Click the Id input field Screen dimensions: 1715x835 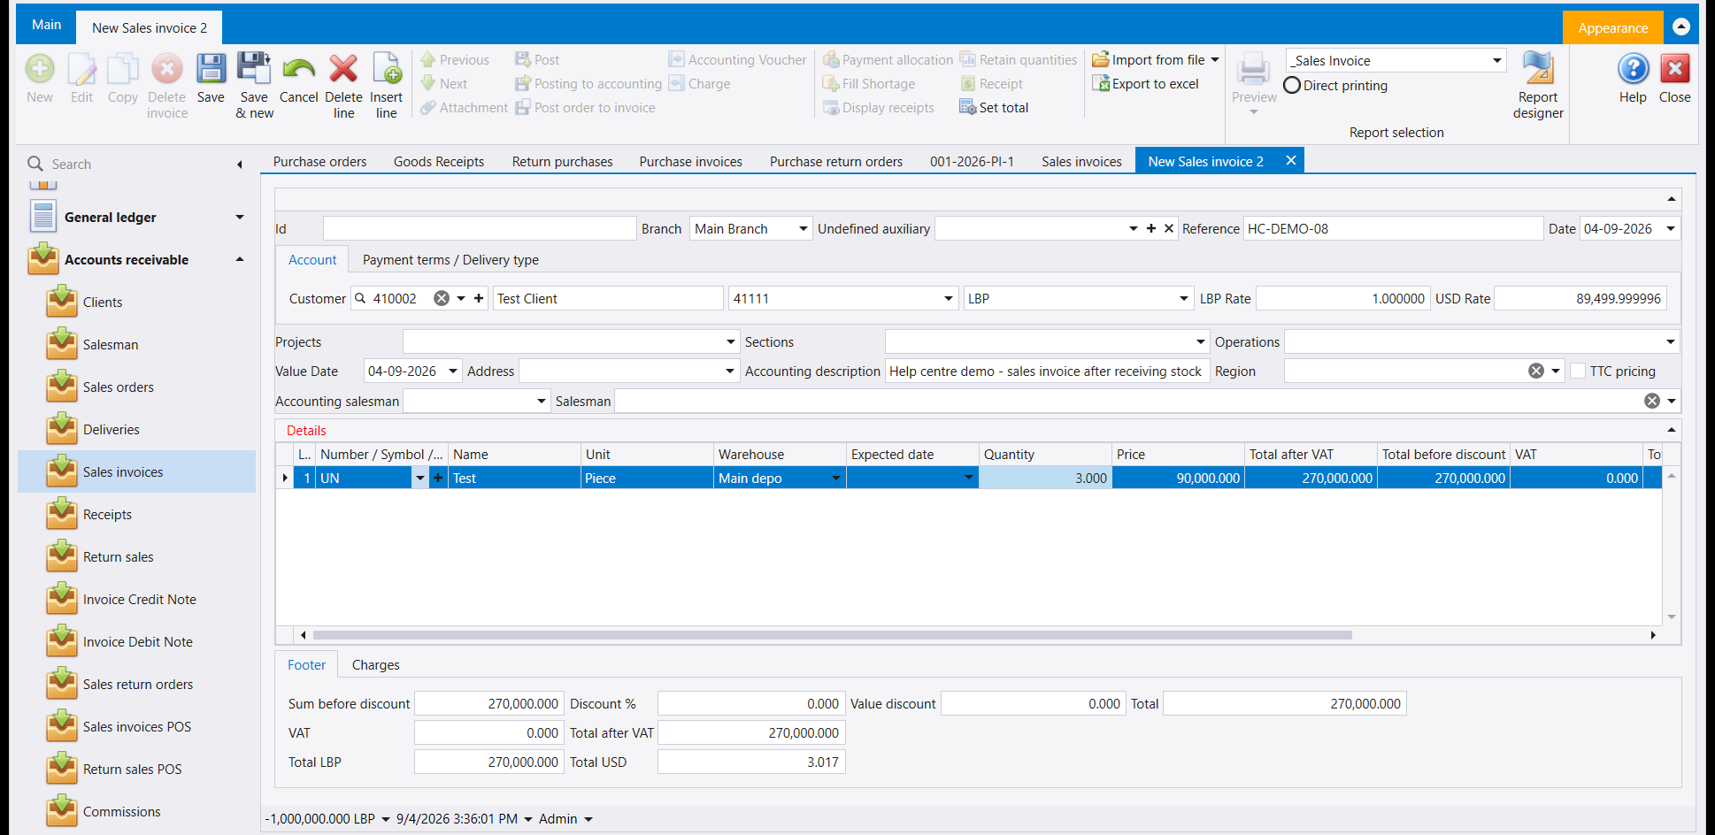tap(480, 228)
